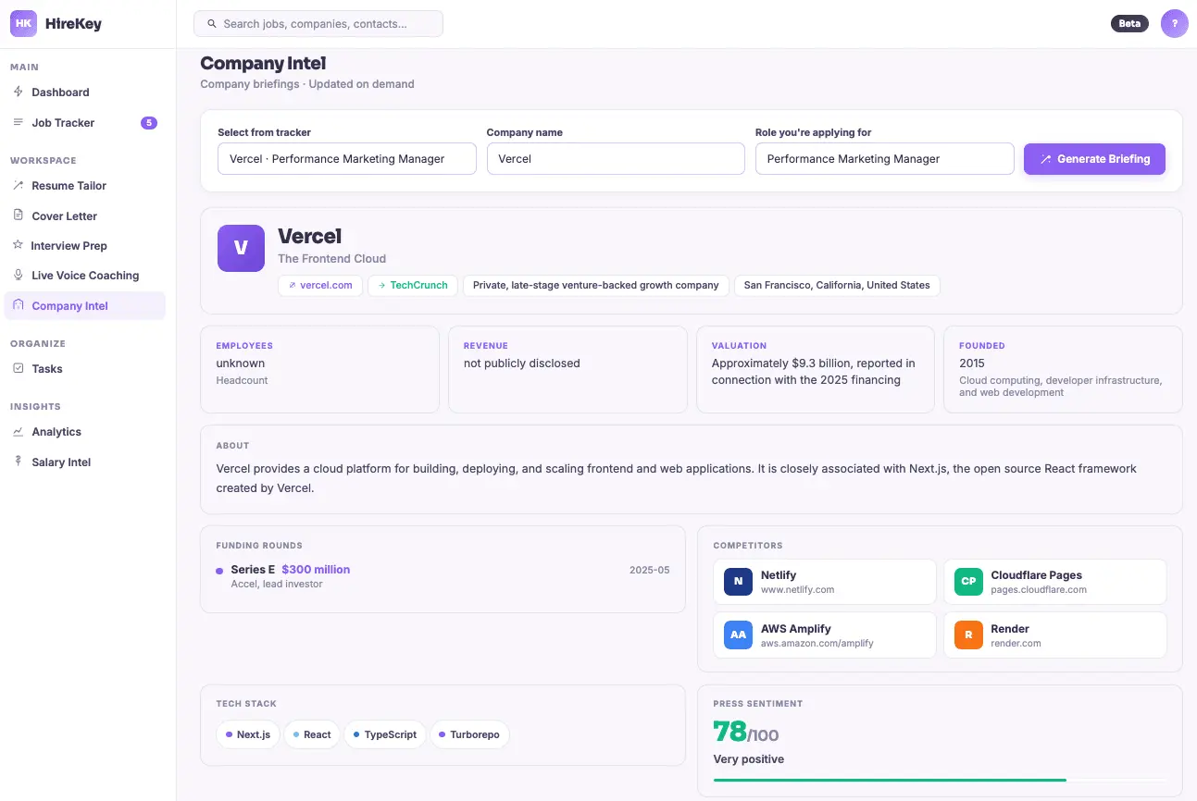Click the Generate Briefing button
The width and height of the screenshot is (1197, 801).
[1094, 158]
